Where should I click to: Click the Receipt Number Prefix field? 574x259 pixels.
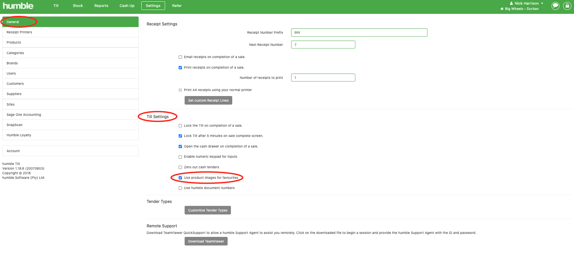[359, 32]
